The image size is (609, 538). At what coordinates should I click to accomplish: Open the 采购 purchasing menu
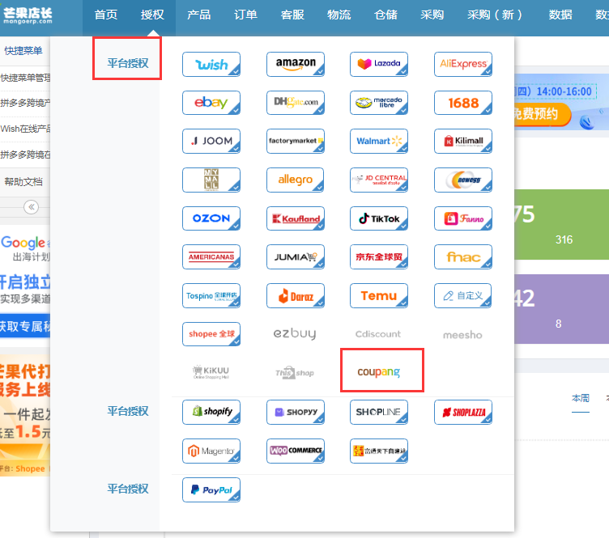pyautogui.click(x=432, y=15)
